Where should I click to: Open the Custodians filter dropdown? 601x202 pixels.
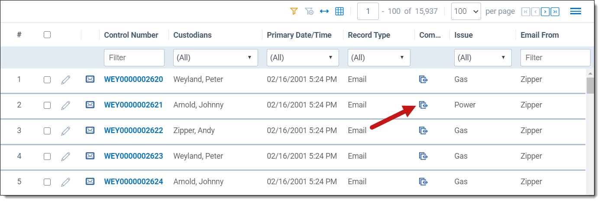tap(215, 58)
